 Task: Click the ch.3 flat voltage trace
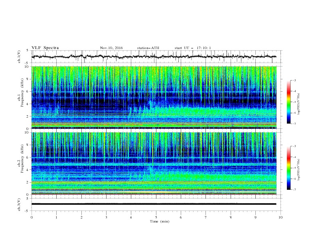pos(154,204)
